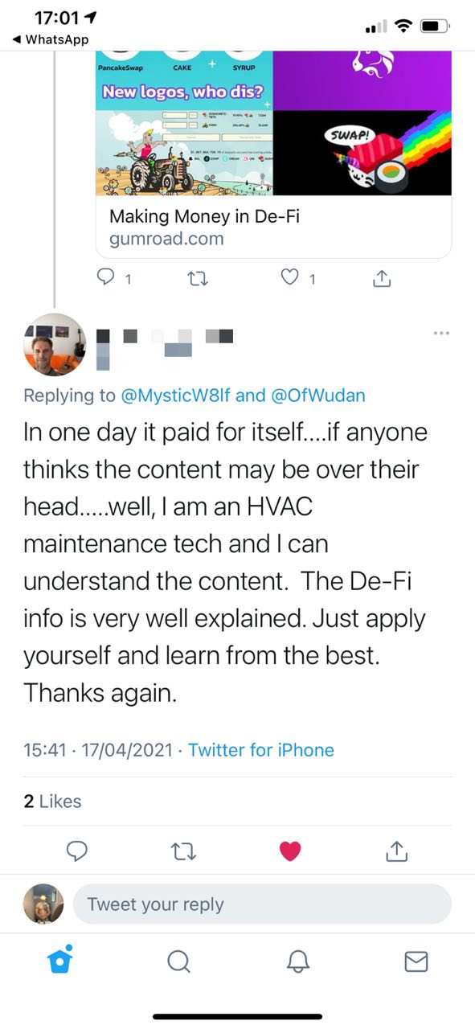Open the tweet author's profile picture
This screenshot has width=475, height=1029.
(x=53, y=344)
